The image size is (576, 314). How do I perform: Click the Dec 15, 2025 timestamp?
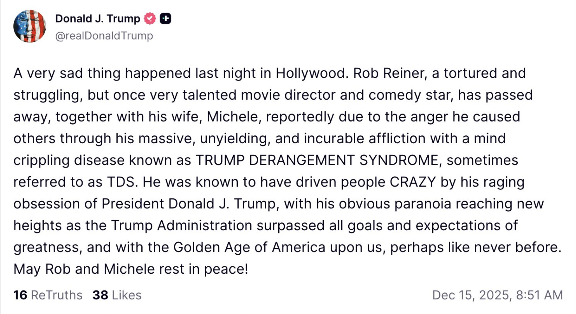click(497, 295)
